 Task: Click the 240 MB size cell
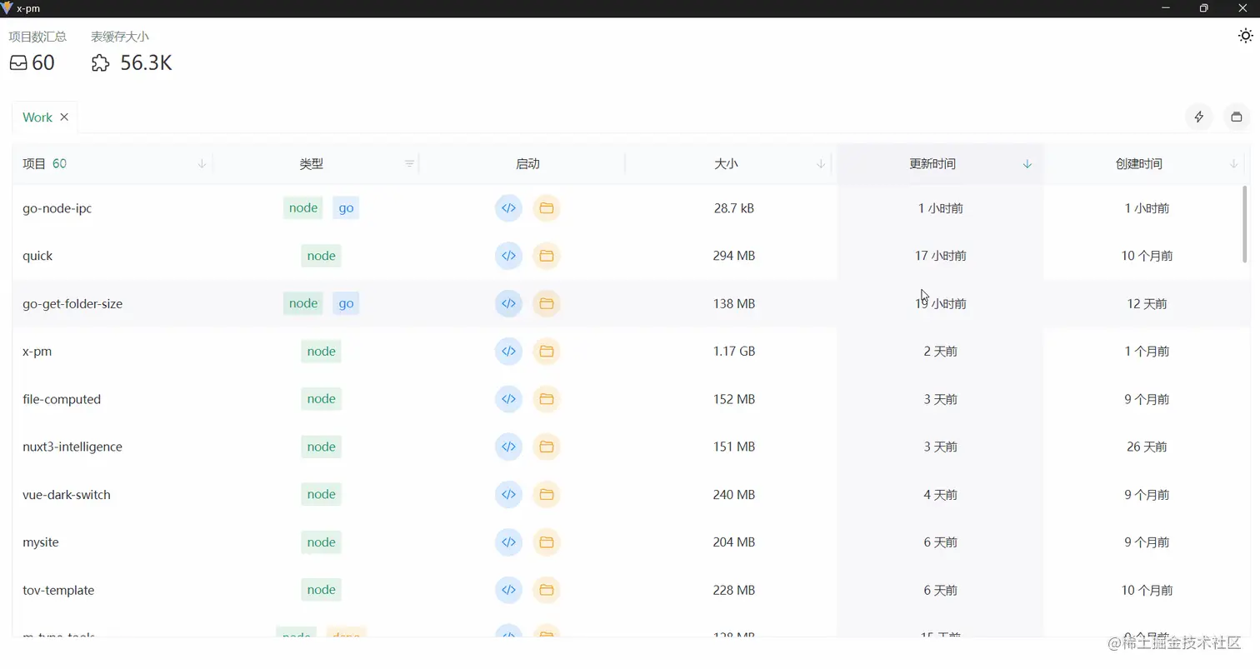[734, 495]
